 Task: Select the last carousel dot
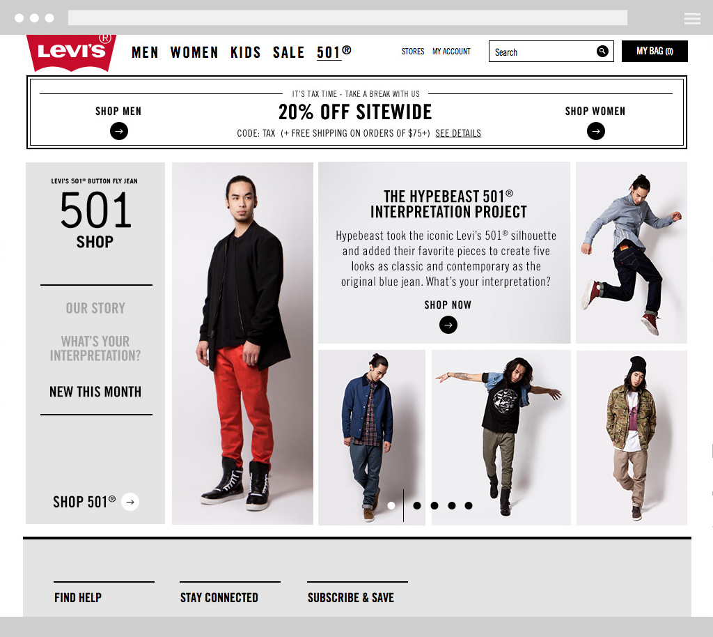469,505
